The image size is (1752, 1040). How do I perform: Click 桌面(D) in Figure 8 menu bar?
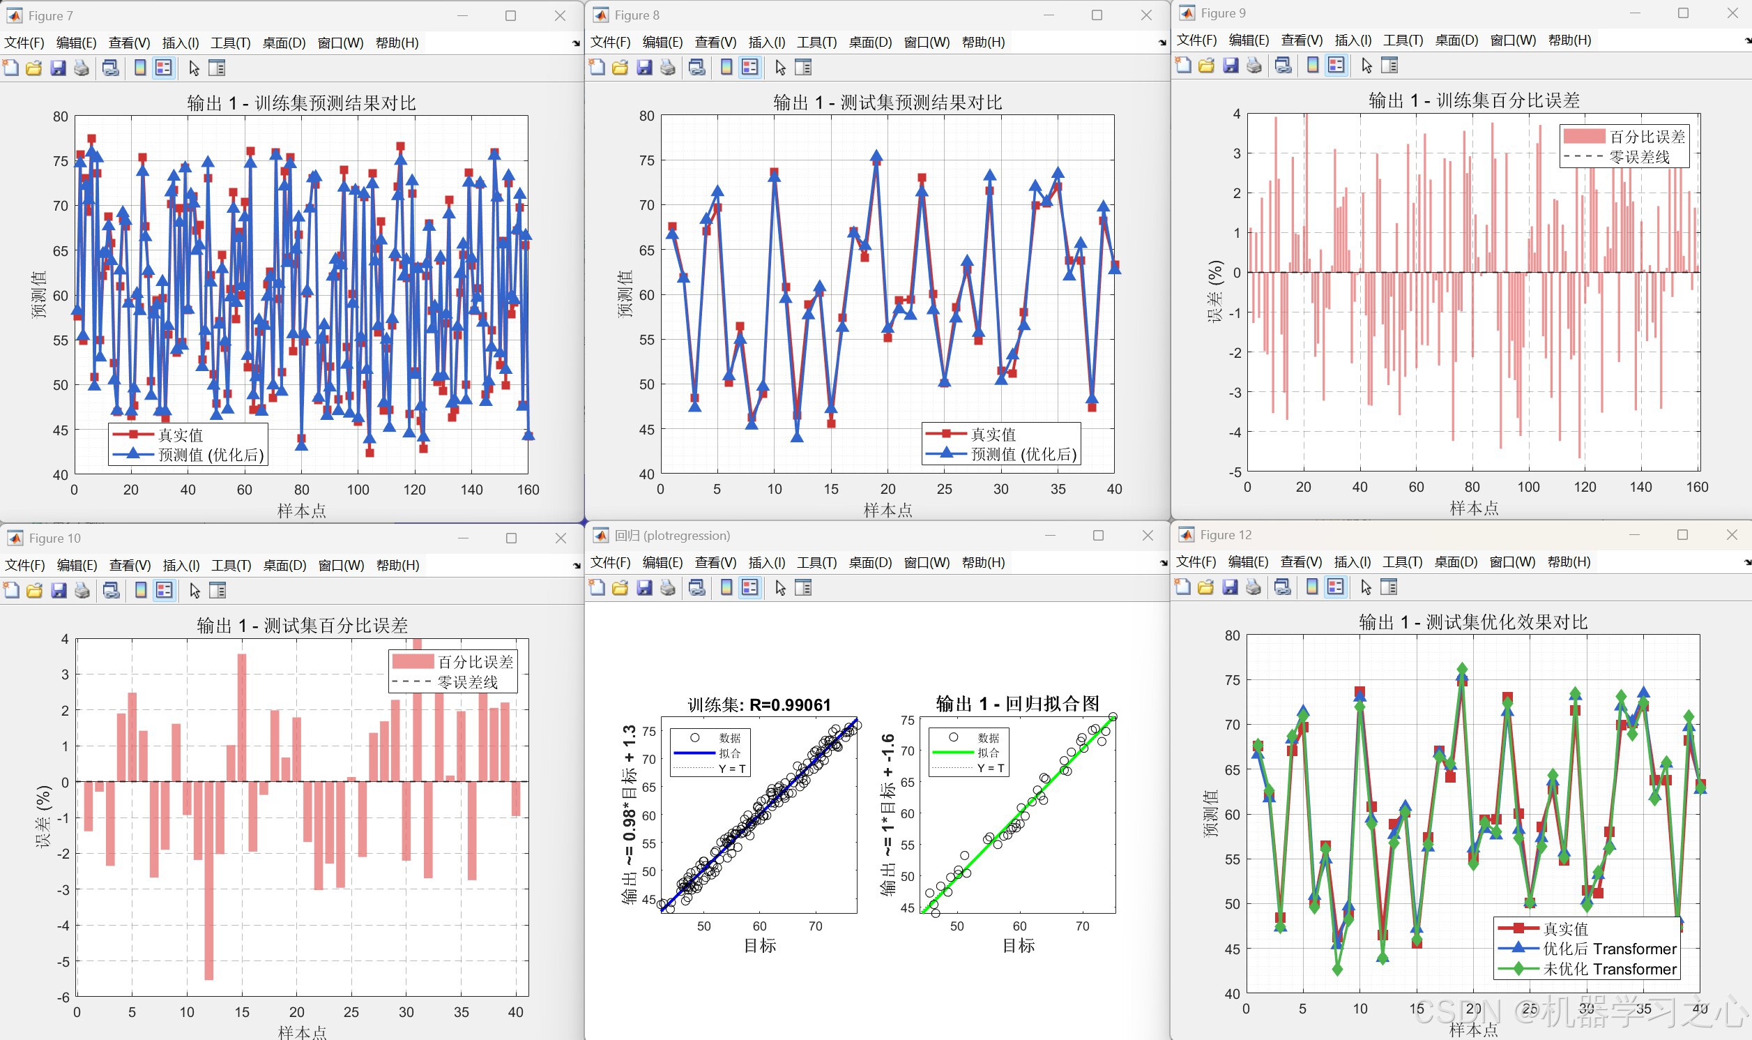pos(869,42)
